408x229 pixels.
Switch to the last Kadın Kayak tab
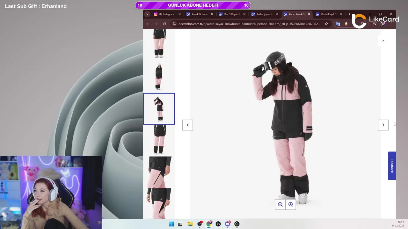[329, 14]
